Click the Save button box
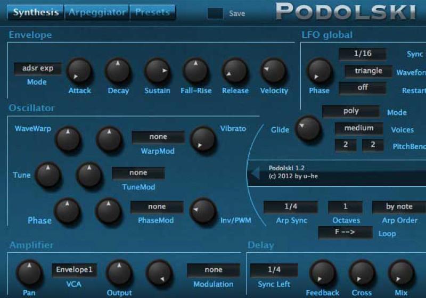The image size is (426, 298). click(215, 13)
